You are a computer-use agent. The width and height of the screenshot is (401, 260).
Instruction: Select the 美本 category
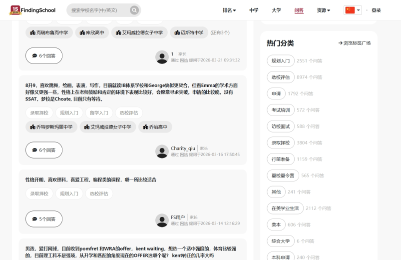point(276,224)
